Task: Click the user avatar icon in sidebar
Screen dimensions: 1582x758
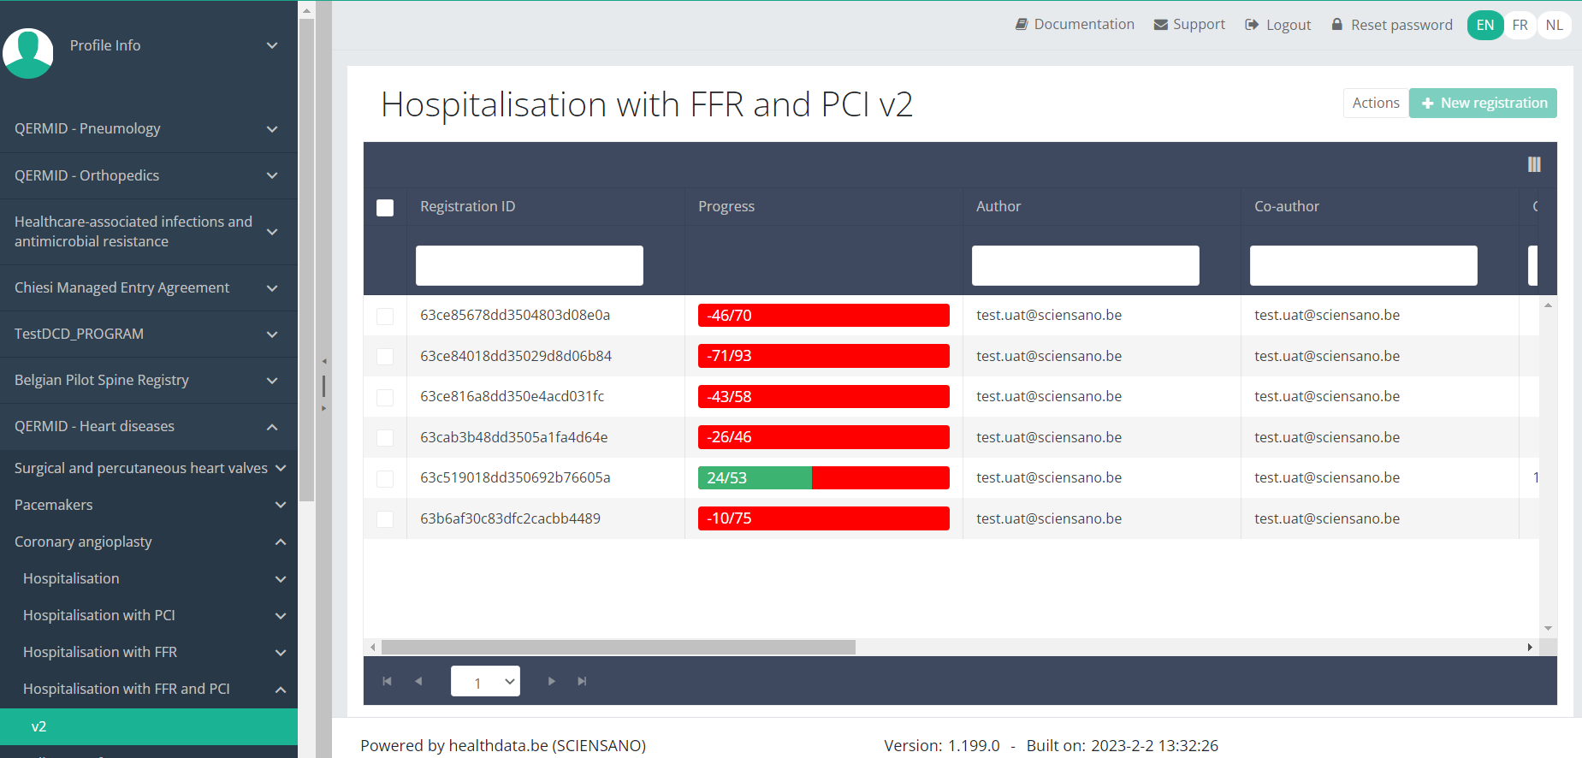Action: [28, 53]
